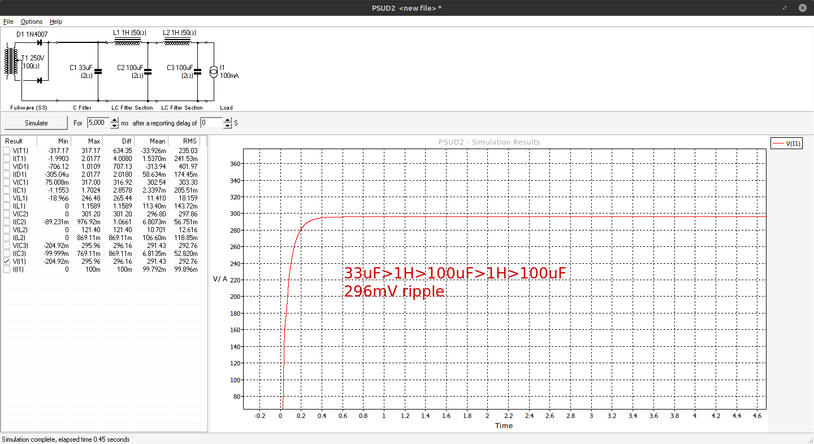Click the L1 1H inductor symbol
The width and height of the screenshot is (814, 444).
(x=127, y=41)
